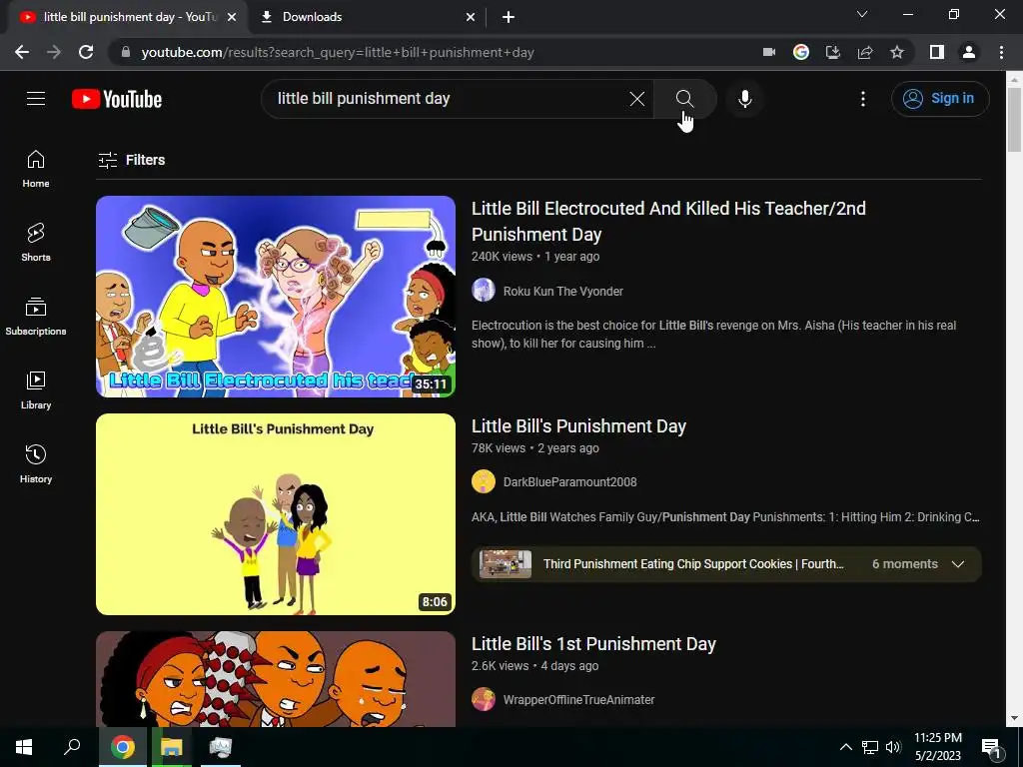Click the Chrome taskbar icon
Screen dimensions: 1023x767
click(123, 747)
